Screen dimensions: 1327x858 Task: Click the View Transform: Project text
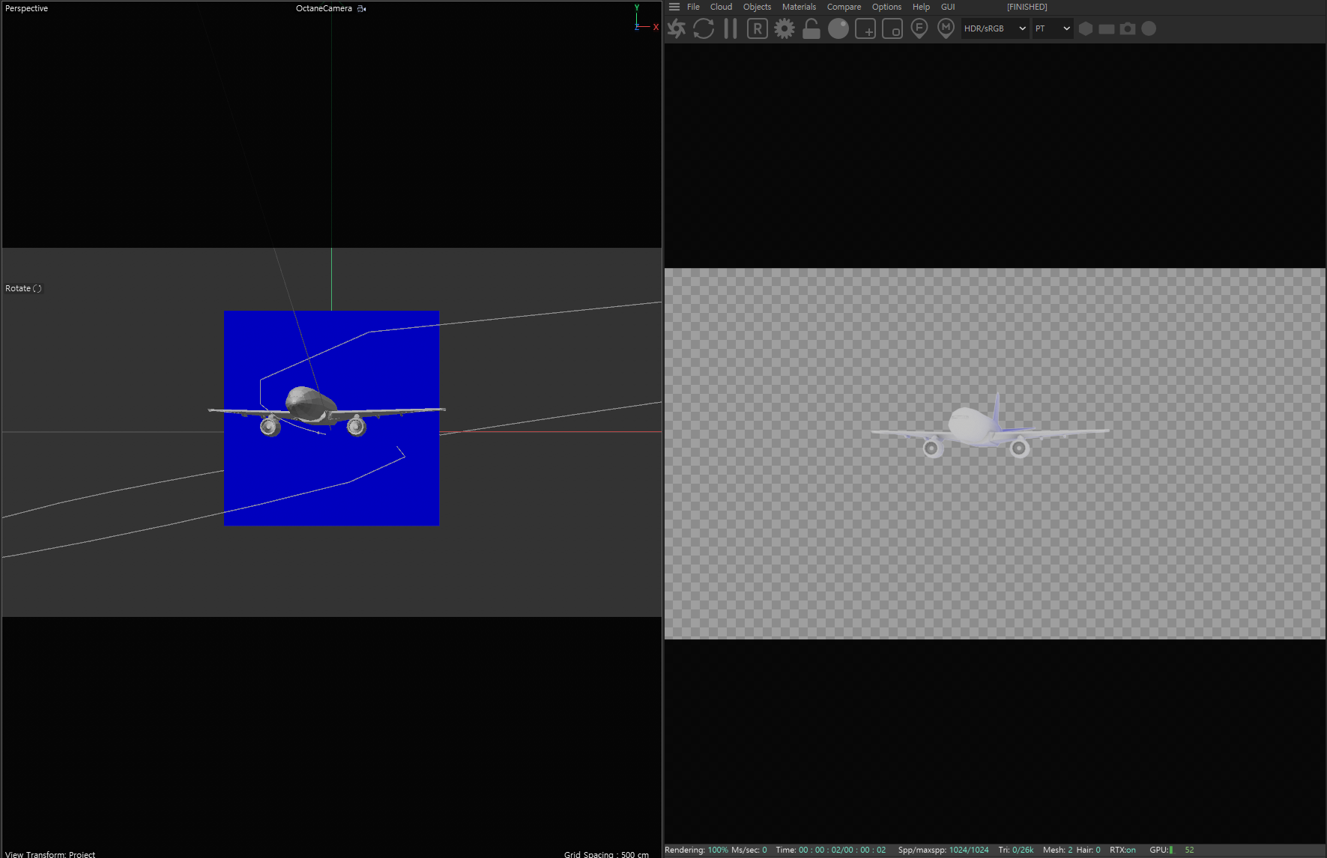point(50,854)
